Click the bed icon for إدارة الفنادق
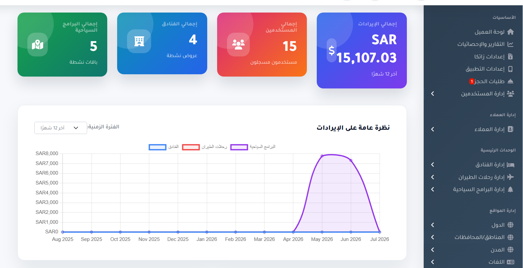 [510, 165]
